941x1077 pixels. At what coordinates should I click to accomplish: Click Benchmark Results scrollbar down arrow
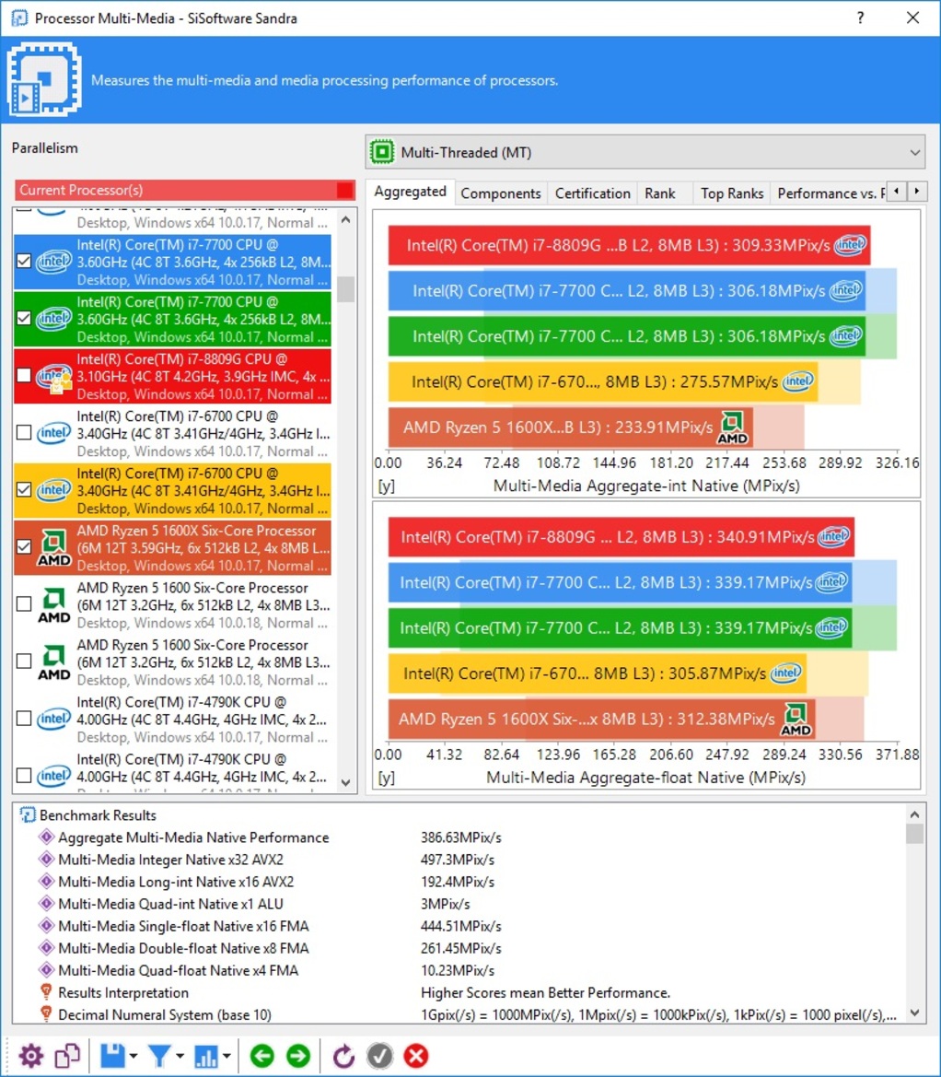tap(914, 1013)
